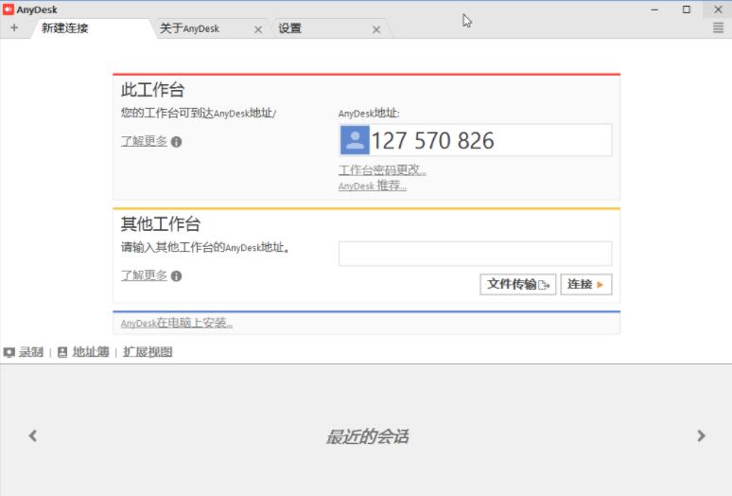Minimize the AnyDesk window
732x496 pixels.
(654, 9)
